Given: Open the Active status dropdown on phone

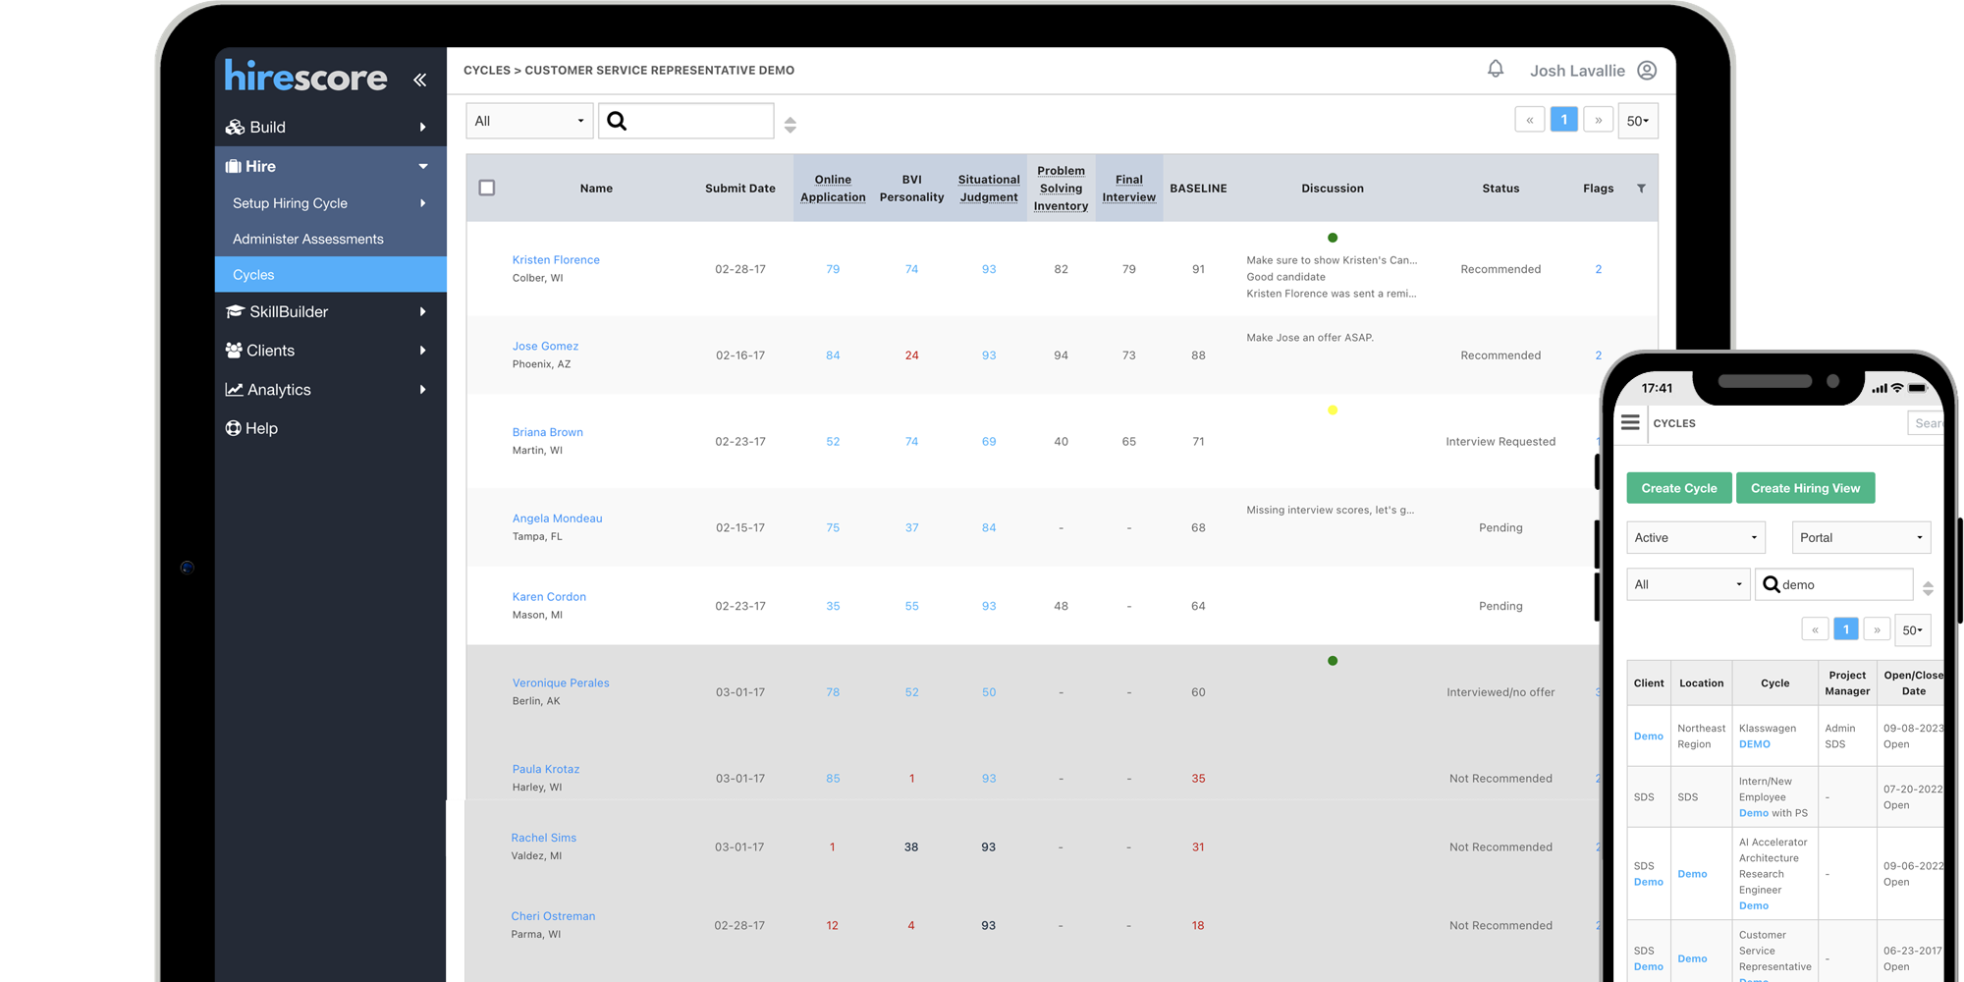Looking at the screenshot, I should 1695,537.
